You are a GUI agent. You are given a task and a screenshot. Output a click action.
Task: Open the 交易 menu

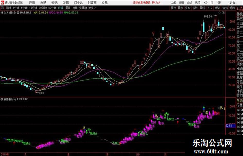[x=105, y=3]
